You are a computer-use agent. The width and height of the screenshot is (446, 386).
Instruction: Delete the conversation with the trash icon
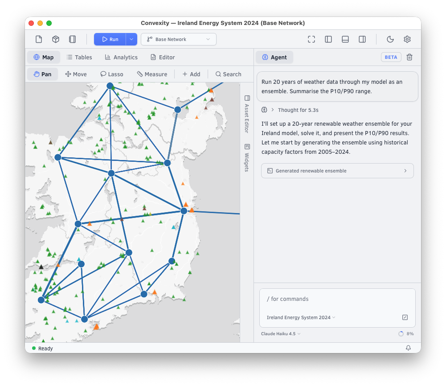click(x=409, y=57)
